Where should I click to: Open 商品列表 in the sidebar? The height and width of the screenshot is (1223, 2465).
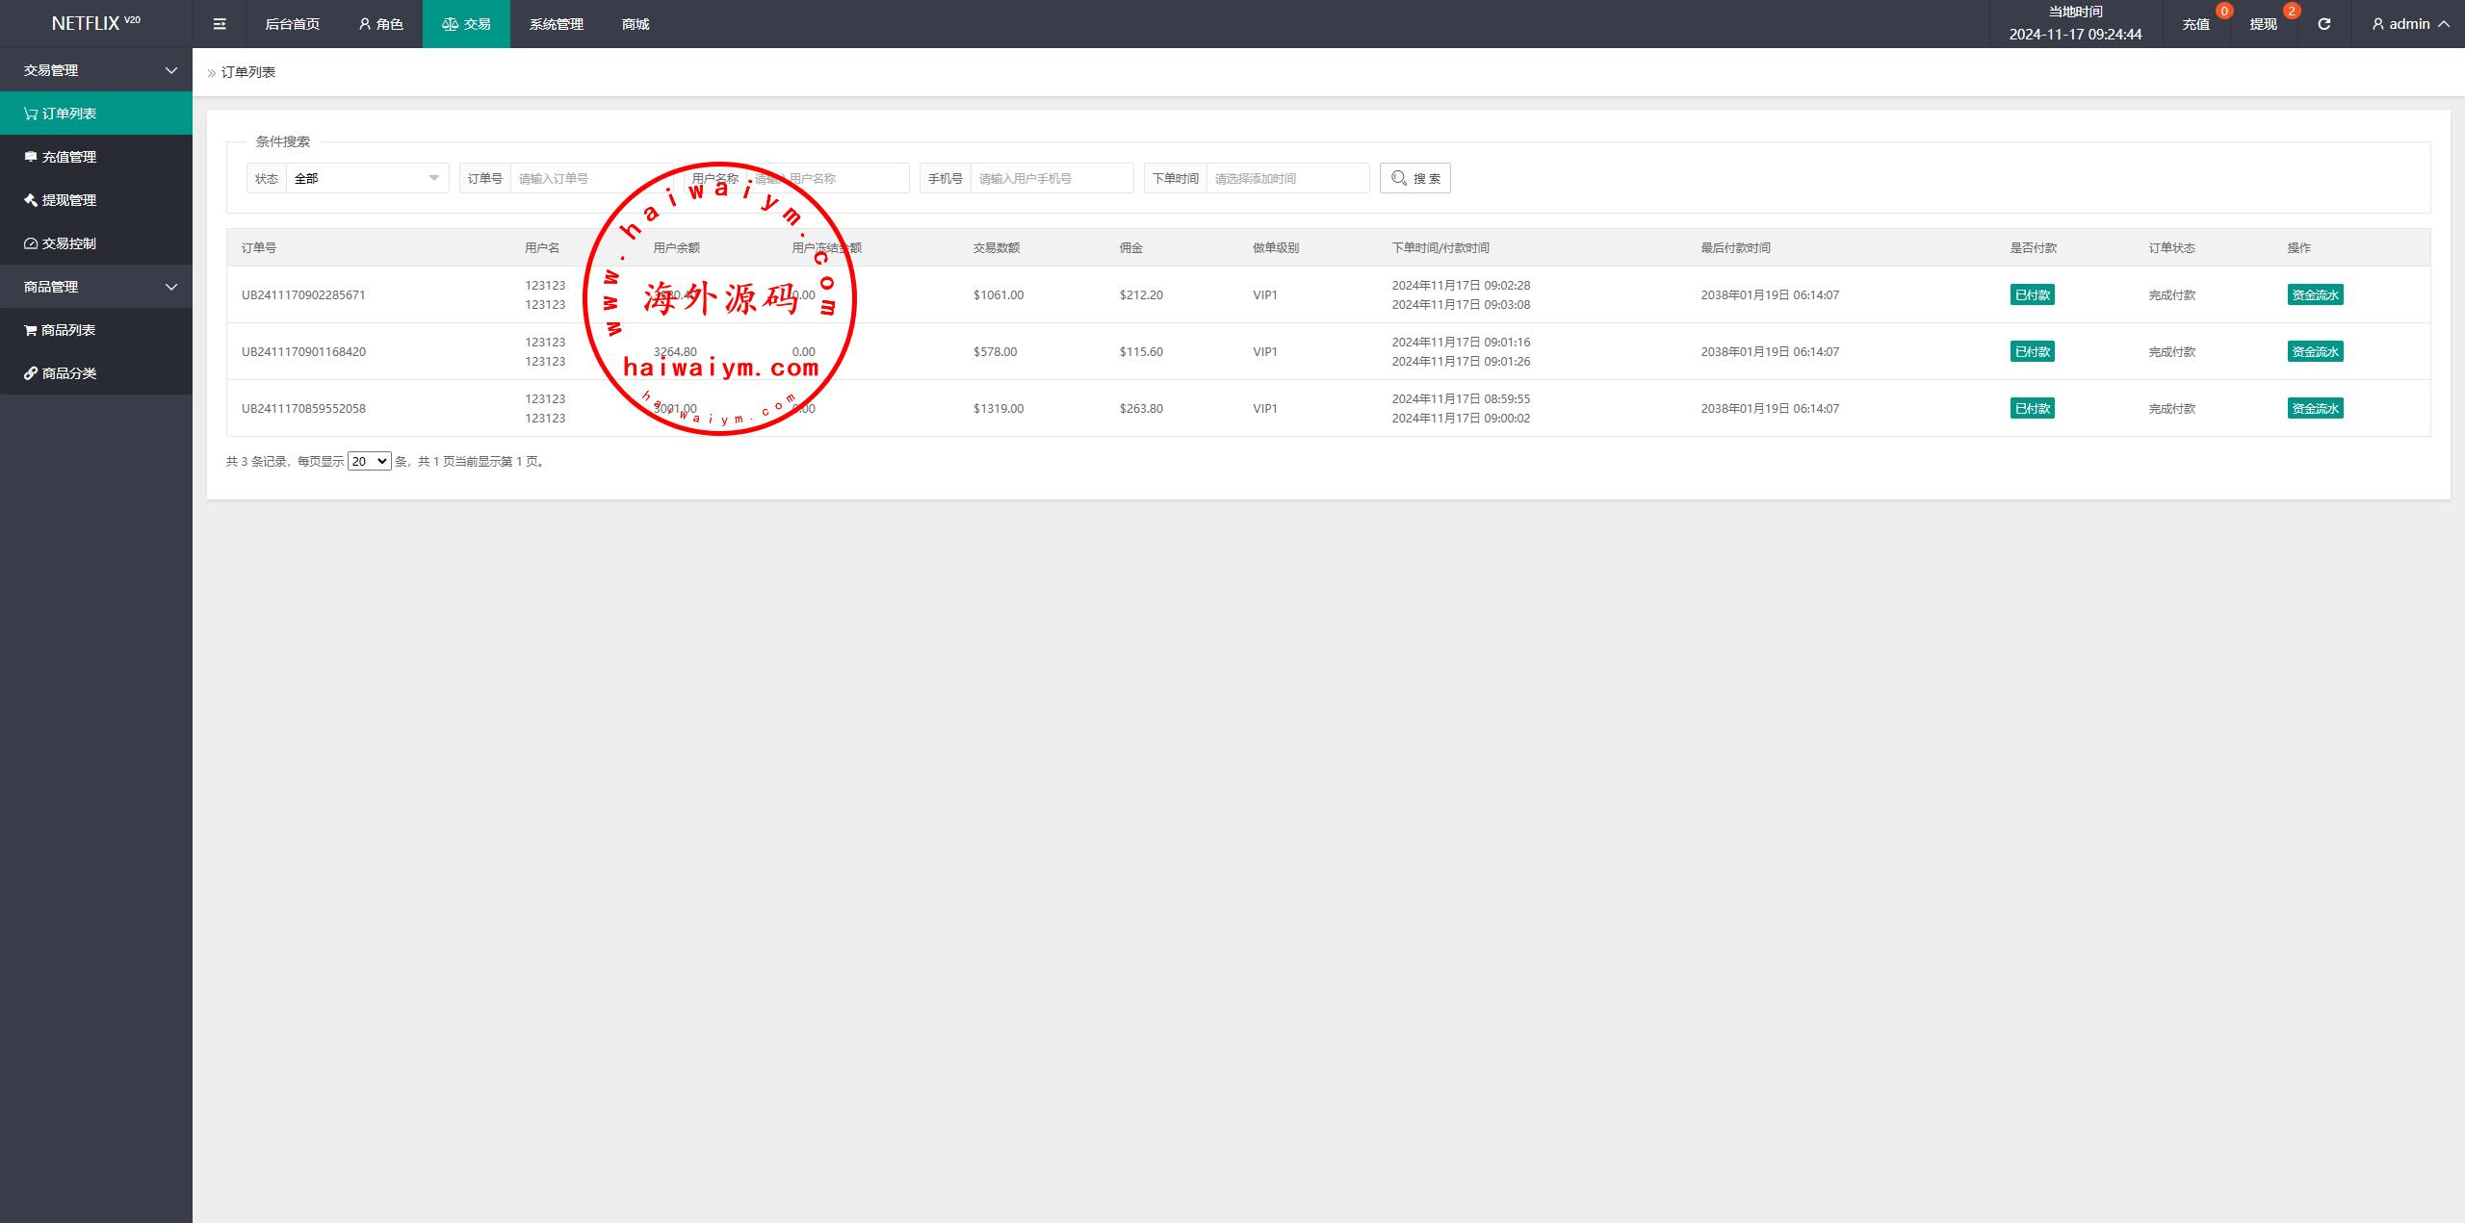(x=67, y=330)
